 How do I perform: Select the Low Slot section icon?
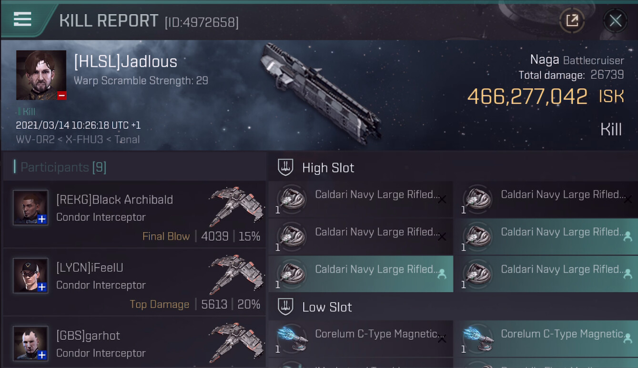285,307
